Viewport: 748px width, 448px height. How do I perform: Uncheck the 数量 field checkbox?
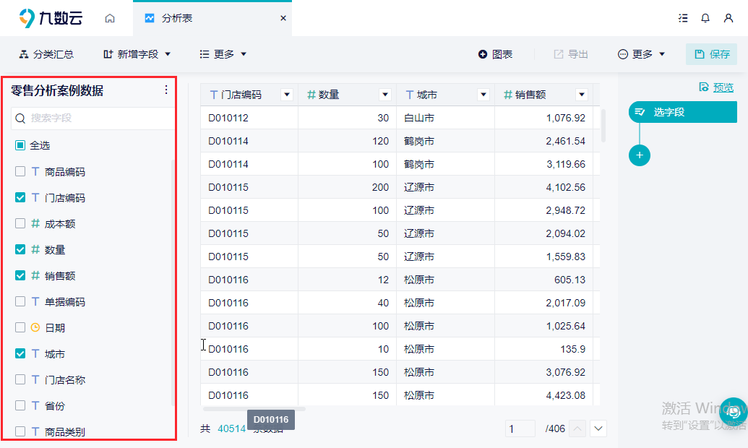[x=20, y=249]
